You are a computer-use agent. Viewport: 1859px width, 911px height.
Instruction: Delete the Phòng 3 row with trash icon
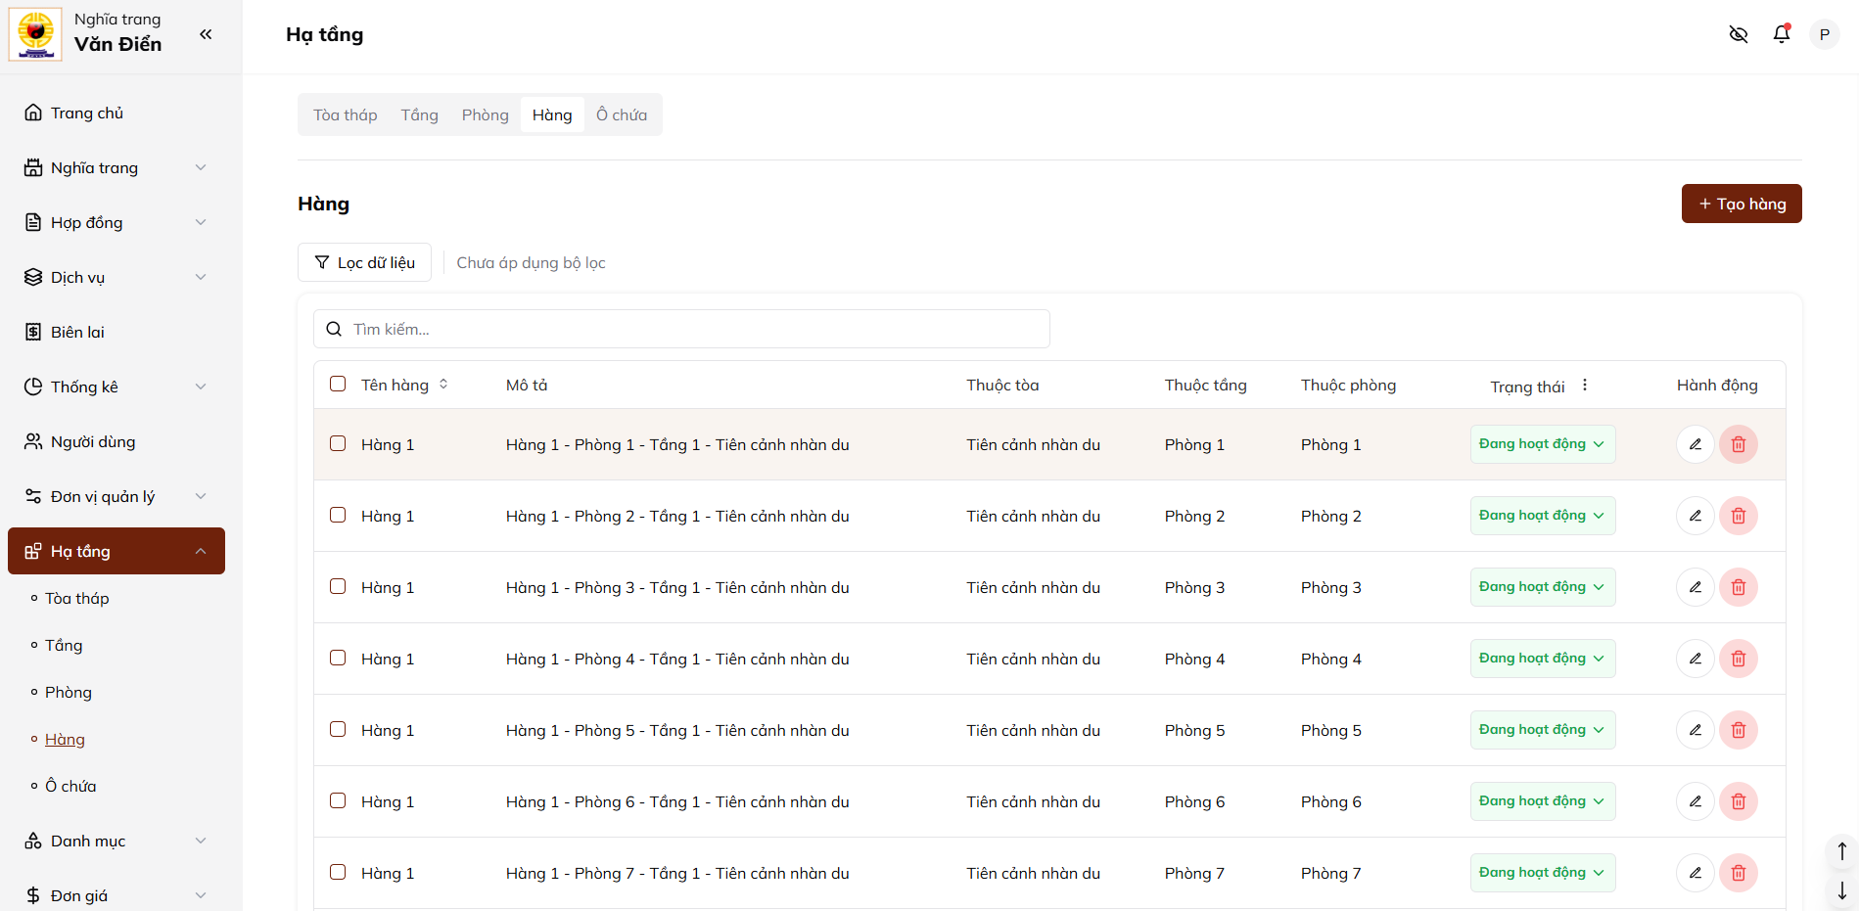tap(1739, 587)
